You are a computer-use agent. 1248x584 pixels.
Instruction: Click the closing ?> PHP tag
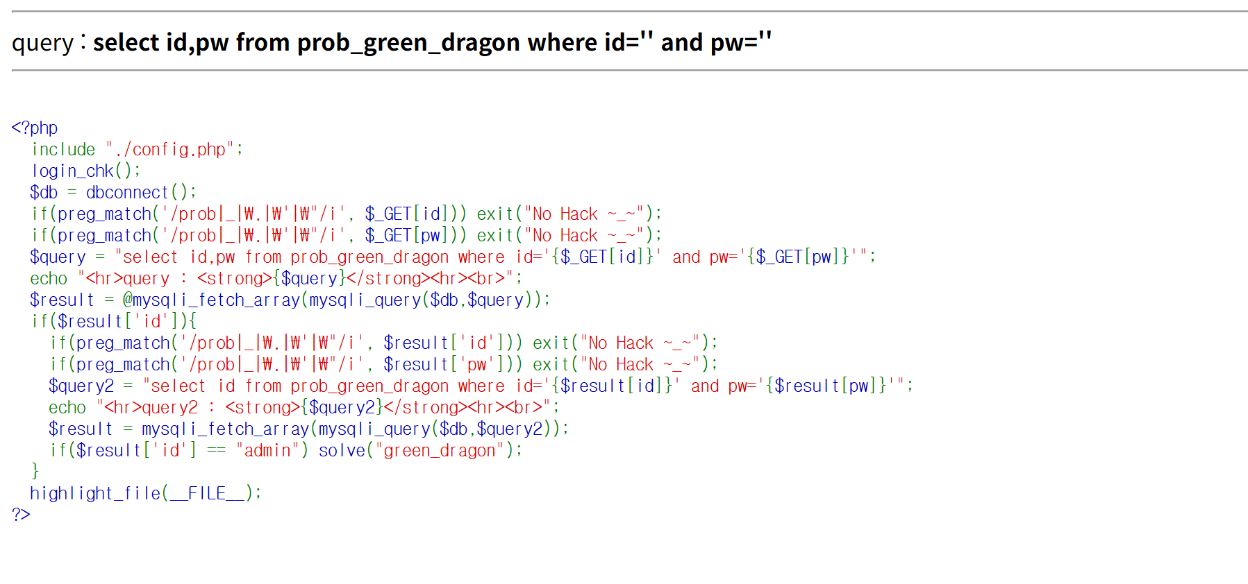[x=21, y=514]
